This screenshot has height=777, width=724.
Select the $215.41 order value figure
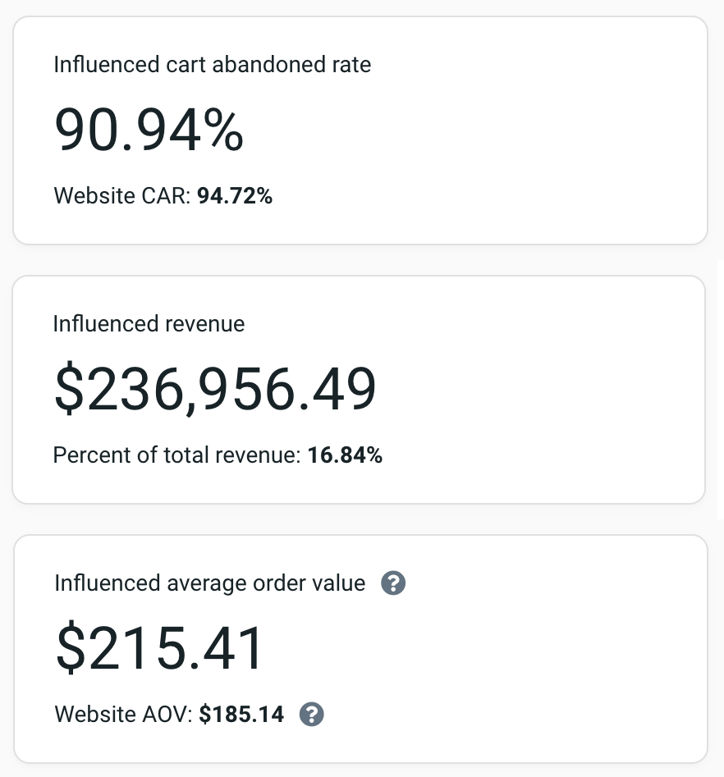pyautogui.click(x=161, y=649)
